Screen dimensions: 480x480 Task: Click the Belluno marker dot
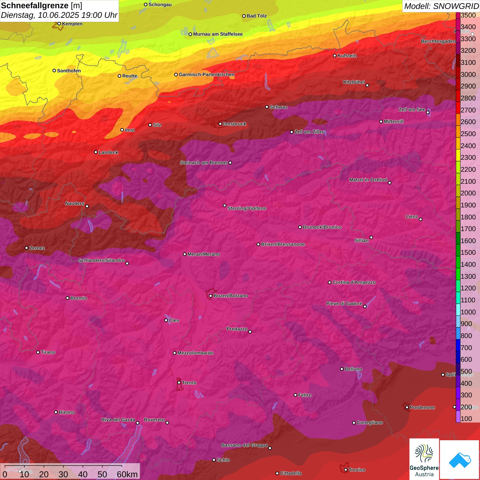(x=342, y=369)
